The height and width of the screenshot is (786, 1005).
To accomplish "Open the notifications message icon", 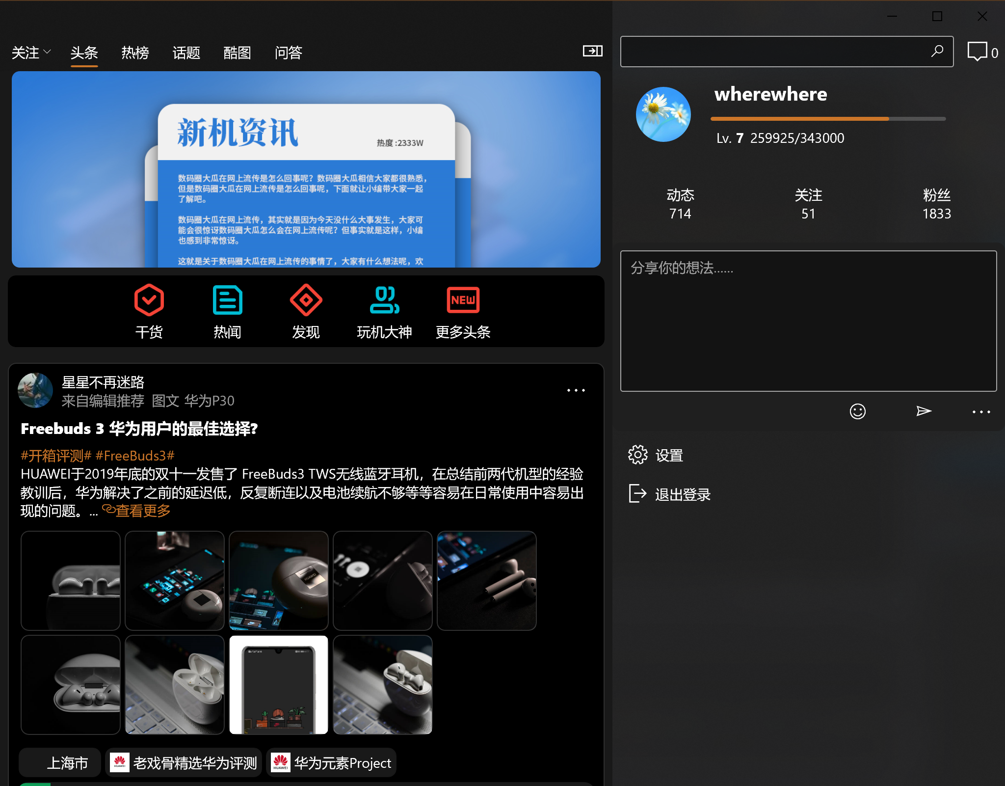I will coord(977,52).
